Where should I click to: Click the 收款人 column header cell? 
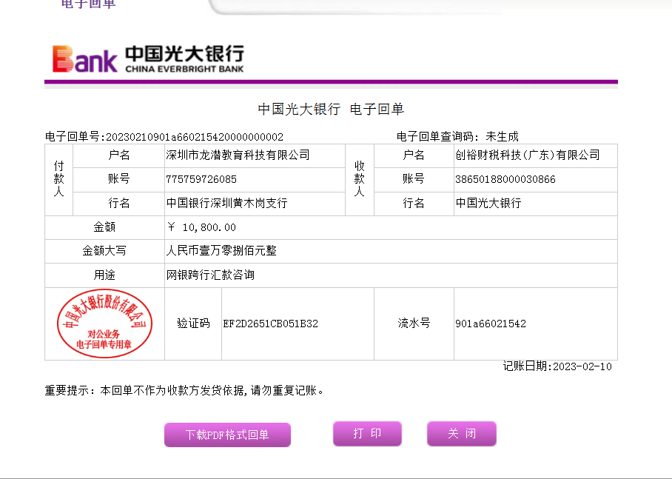click(360, 180)
